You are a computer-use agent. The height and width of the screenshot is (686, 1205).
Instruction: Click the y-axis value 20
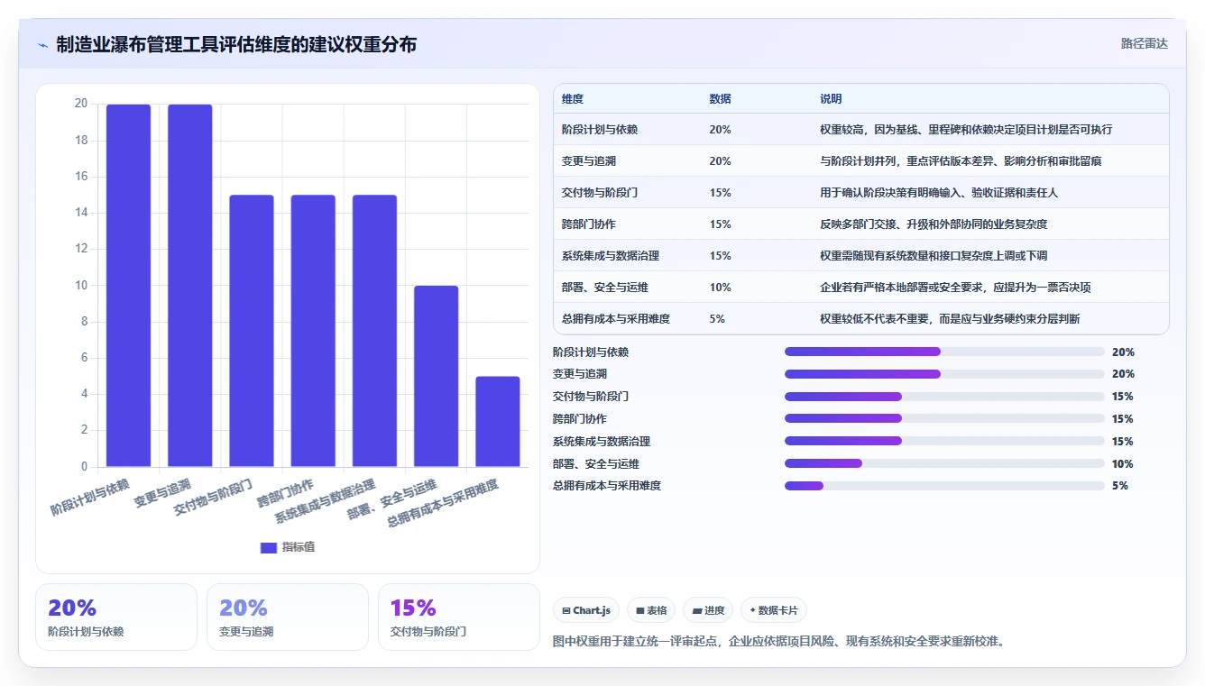[x=81, y=104]
